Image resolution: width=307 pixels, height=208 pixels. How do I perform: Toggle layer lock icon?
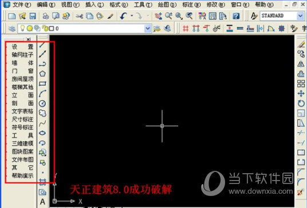click(45, 29)
